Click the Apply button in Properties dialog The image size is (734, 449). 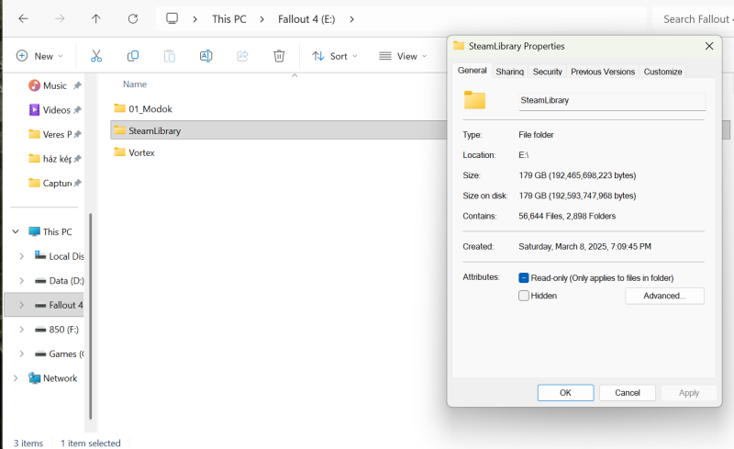pos(689,393)
